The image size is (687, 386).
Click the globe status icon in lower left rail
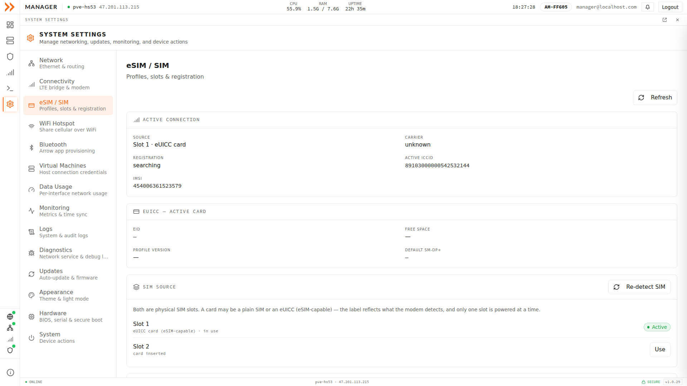coord(10,317)
